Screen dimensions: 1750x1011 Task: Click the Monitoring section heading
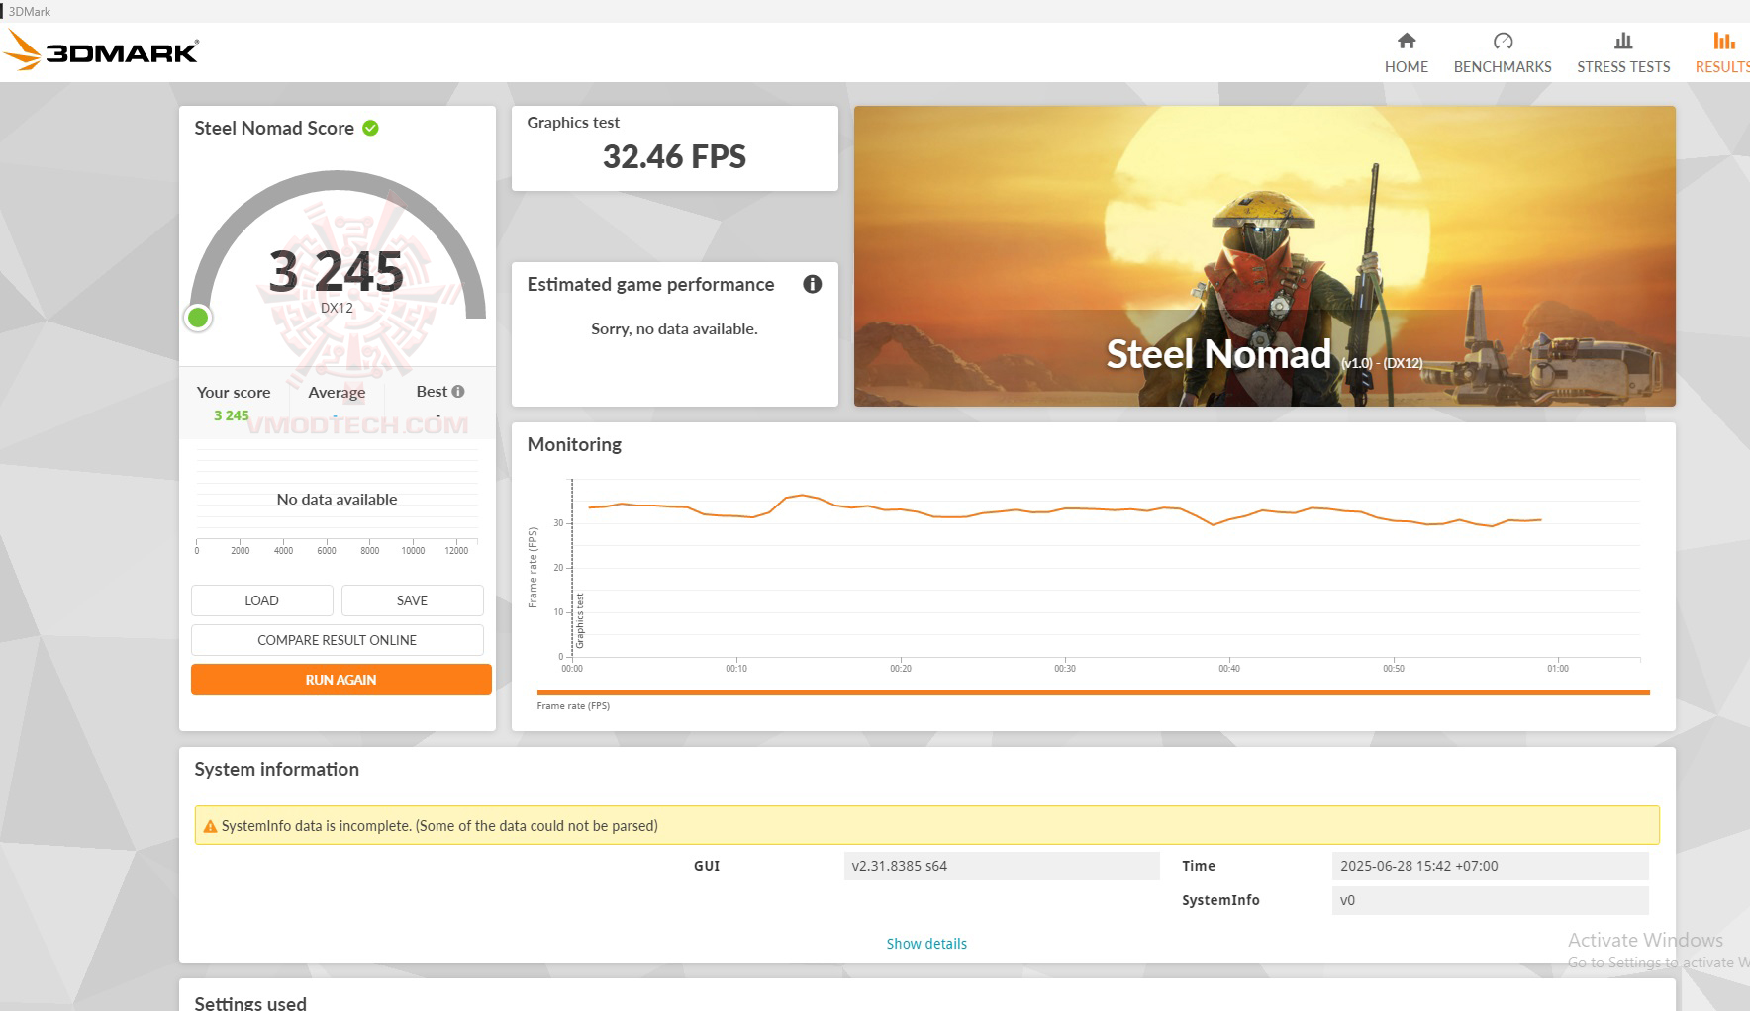(574, 445)
